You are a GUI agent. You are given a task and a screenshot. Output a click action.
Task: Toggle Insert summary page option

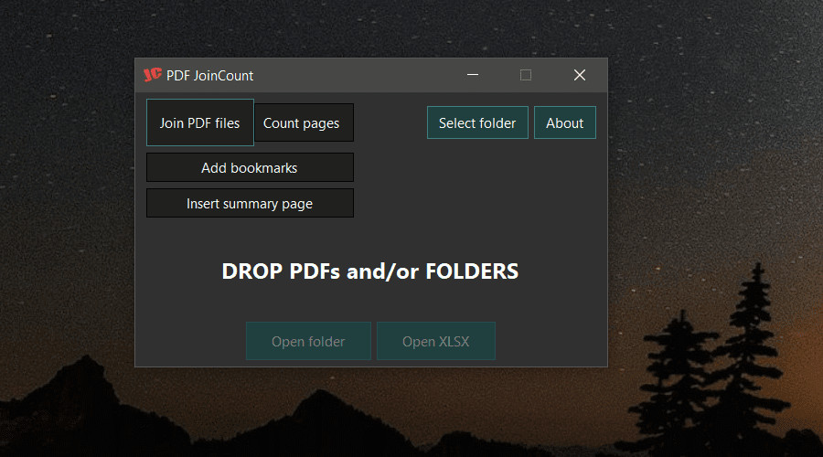click(x=250, y=203)
